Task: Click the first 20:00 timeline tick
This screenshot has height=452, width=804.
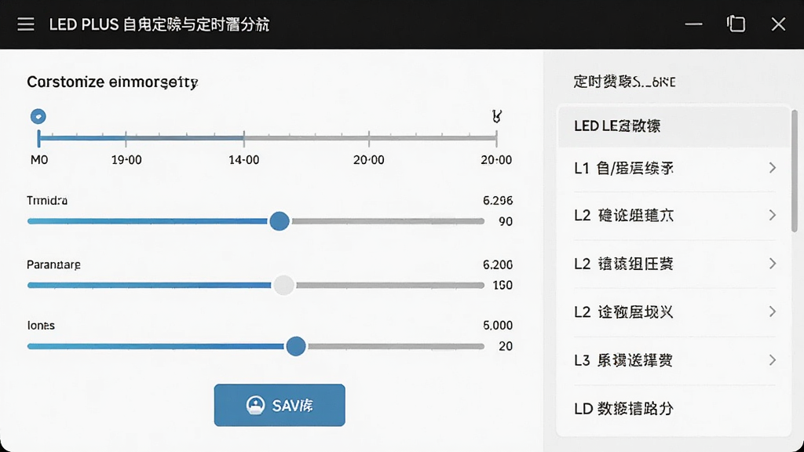Action: (369, 138)
